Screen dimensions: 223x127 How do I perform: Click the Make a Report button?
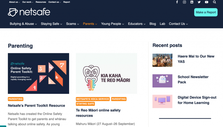pos(206,12)
